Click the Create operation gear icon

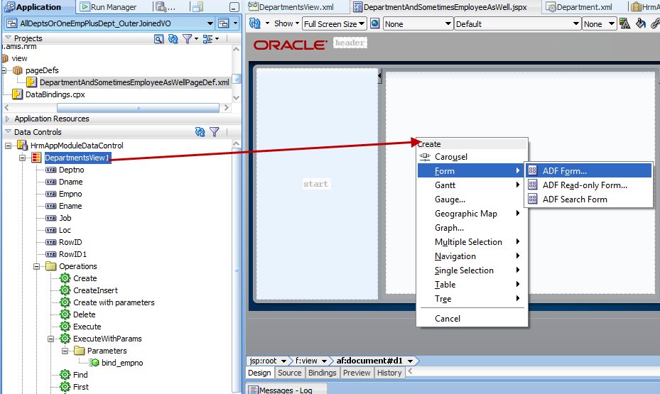point(65,278)
